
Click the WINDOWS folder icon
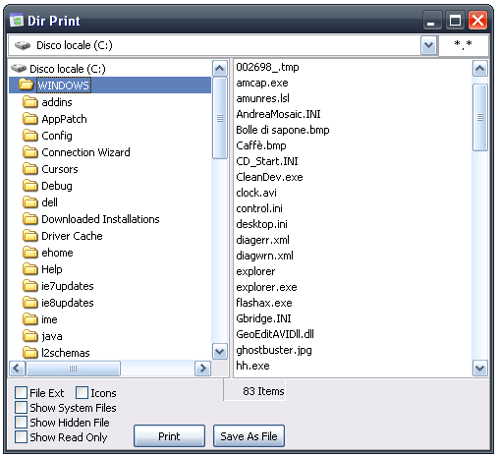[26, 85]
